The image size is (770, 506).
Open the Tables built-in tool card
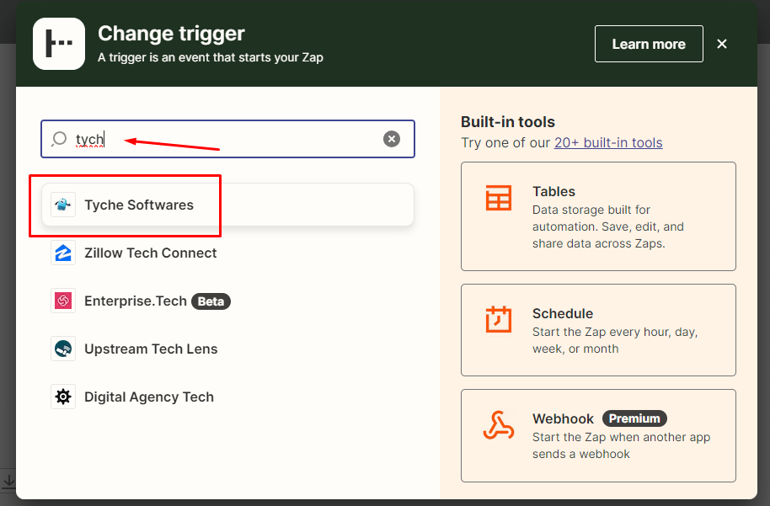(x=598, y=216)
